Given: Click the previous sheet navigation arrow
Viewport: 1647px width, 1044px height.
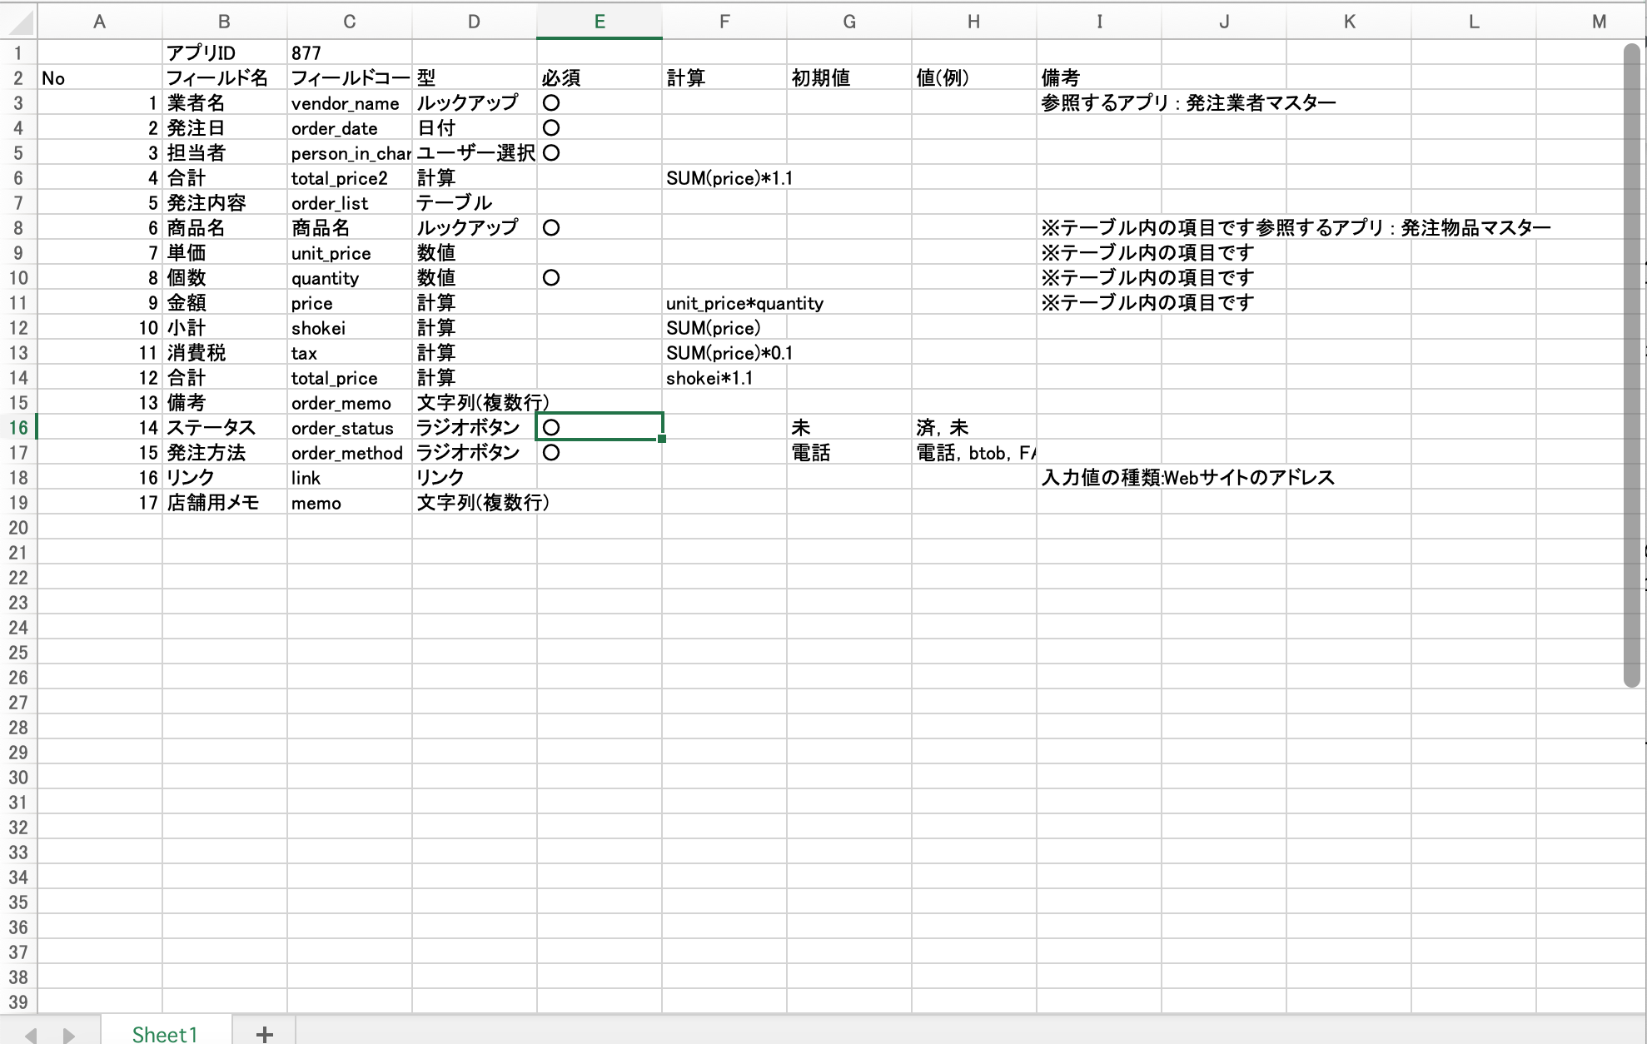Looking at the screenshot, I should coord(31,1035).
